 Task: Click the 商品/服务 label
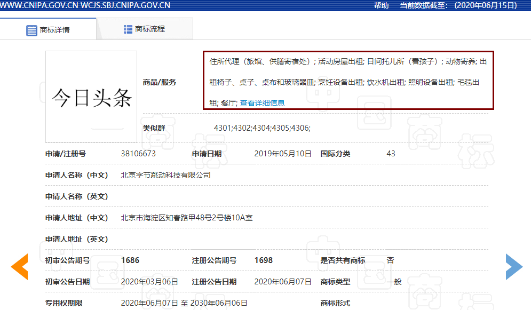point(159,82)
